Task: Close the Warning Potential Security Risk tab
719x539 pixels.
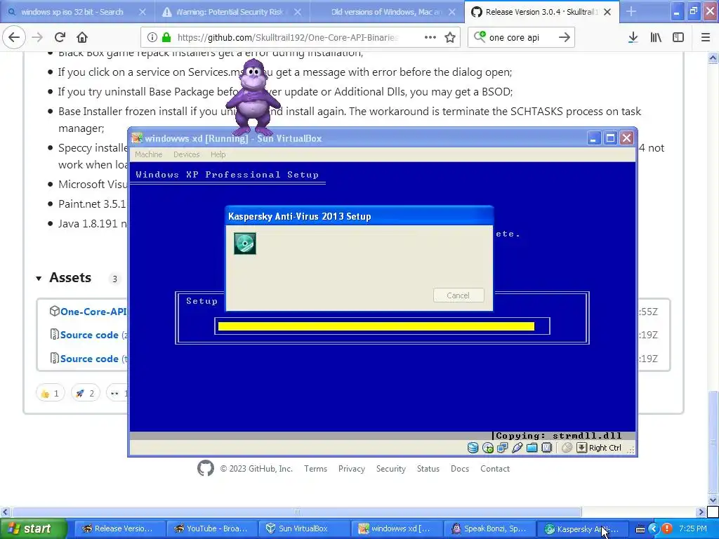Action: [298, 12]
